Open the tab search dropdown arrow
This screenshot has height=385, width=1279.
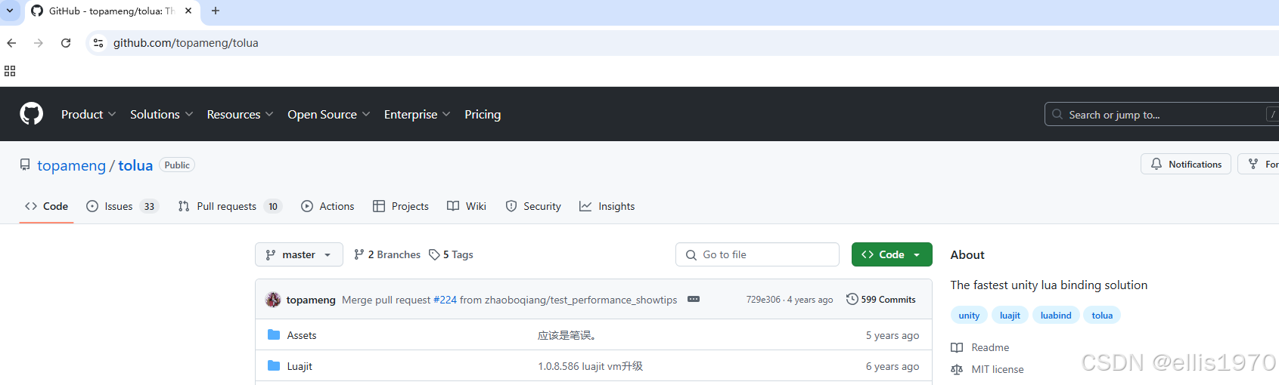10,11
